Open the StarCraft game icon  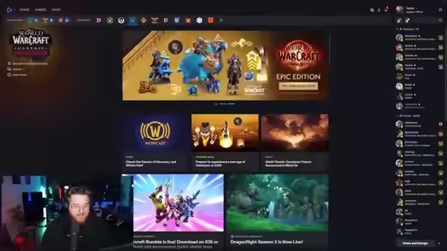tap(177, 20)
